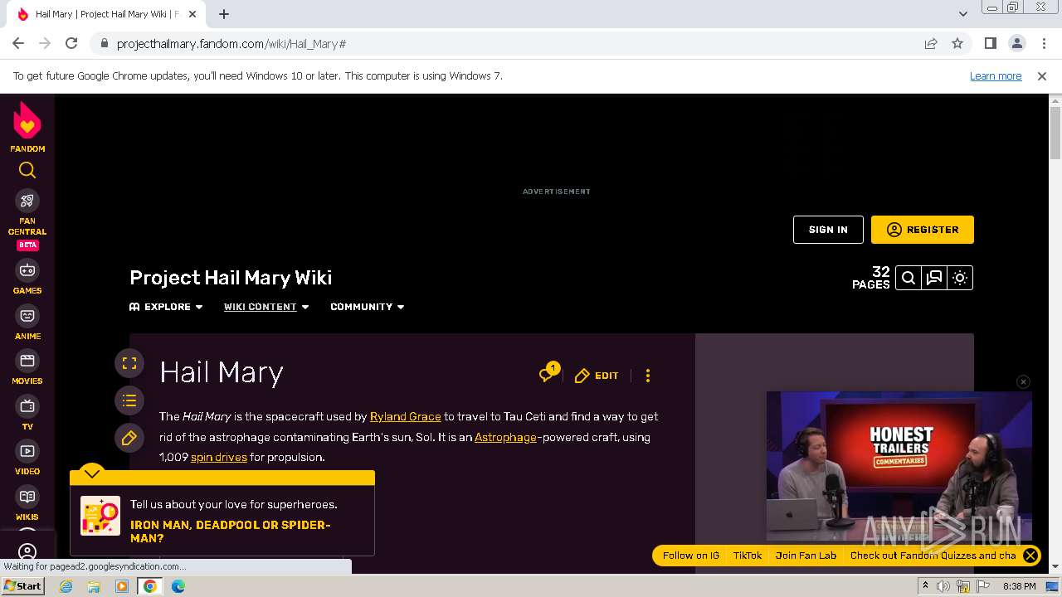1062x597 pixels.
Task: Go to Movies category in sidebar
Action: pyautogui.click(x=27, y=368)
